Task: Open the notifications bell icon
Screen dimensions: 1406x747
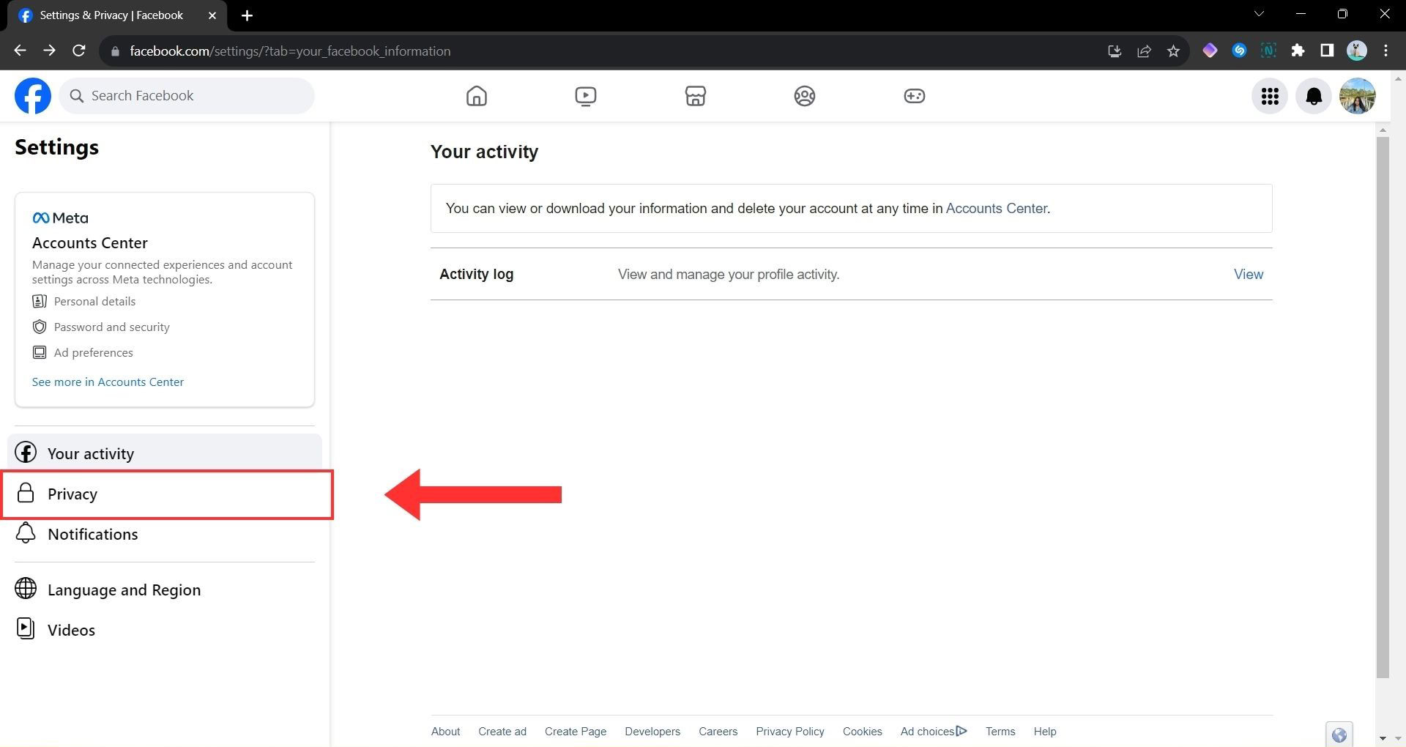Action: 1314,96
